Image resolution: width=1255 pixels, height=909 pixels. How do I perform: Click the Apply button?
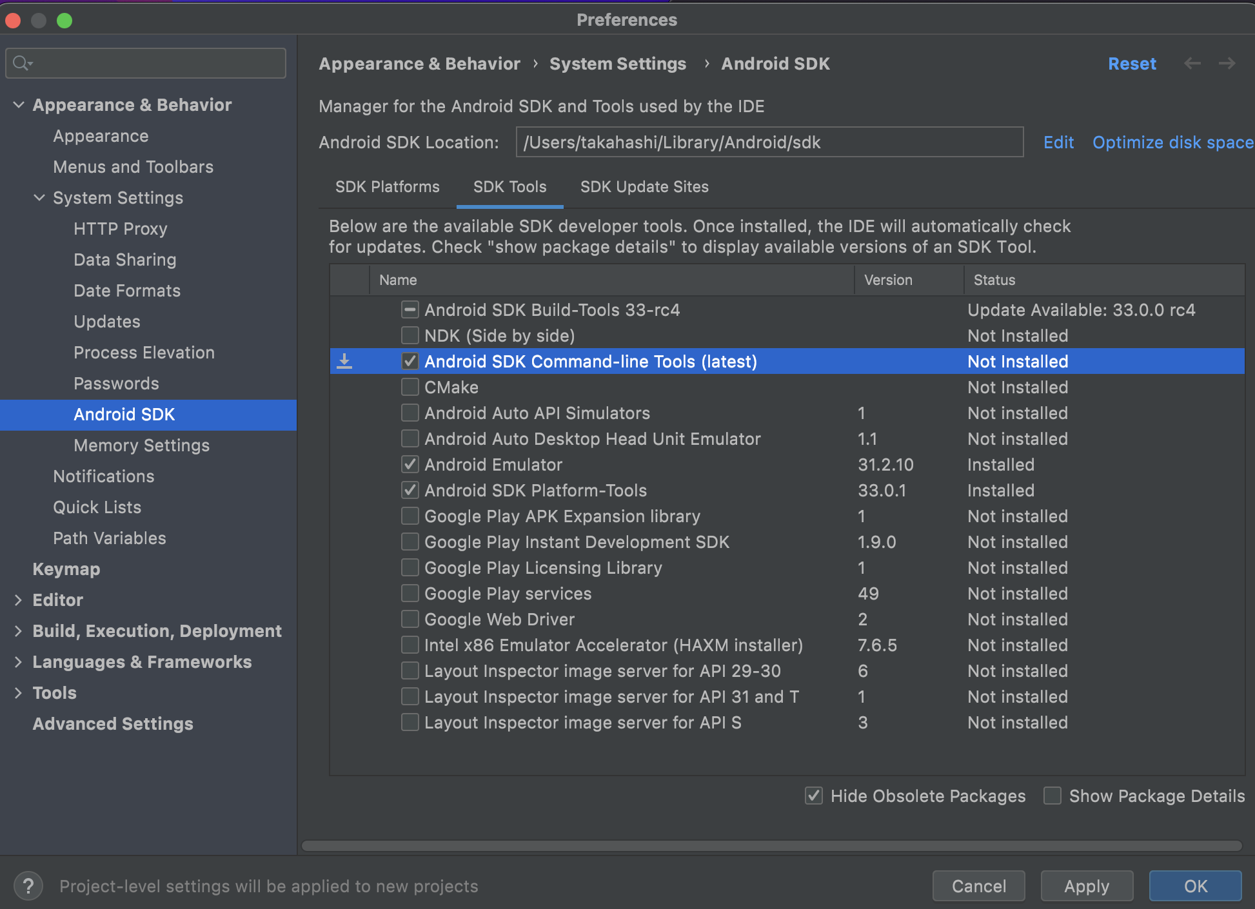point(1086,886)
